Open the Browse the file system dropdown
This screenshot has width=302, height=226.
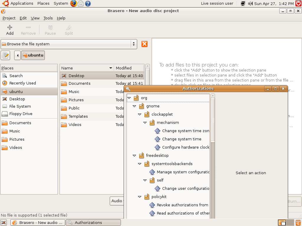pos(69,44)
